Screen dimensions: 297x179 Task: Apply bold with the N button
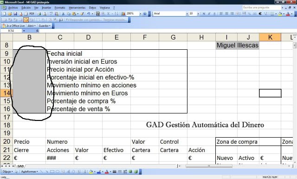pyautogui.click(x=204, y=13)
